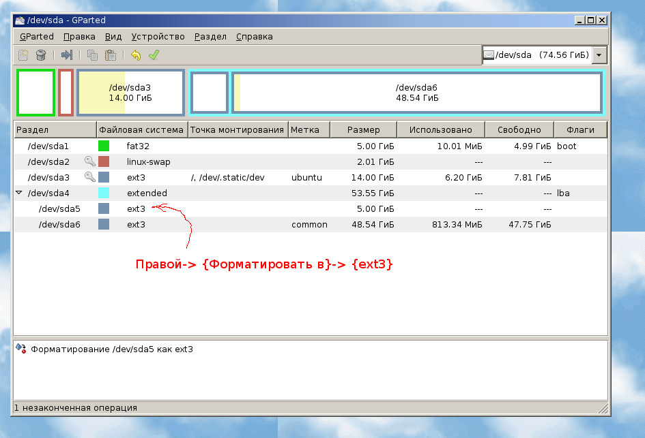Open the device selector dropdown arrow

pyautogui.click(x=599, y=55)
